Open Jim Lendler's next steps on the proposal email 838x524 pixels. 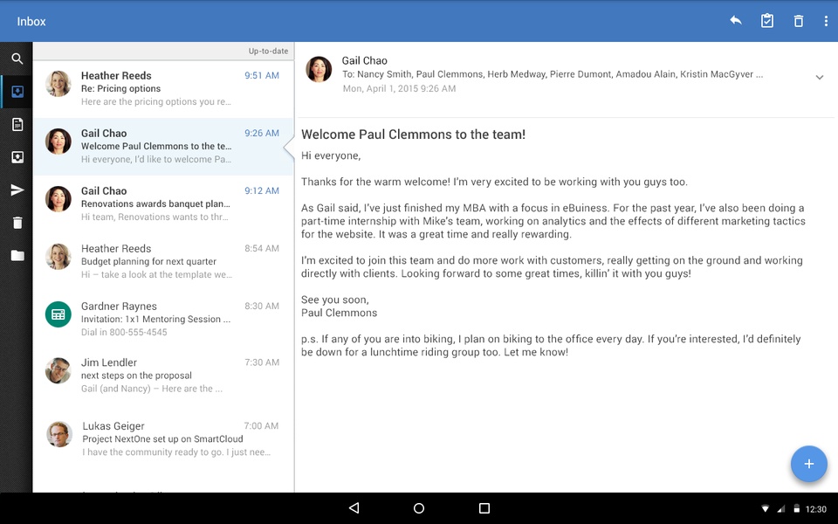[163, 376]
